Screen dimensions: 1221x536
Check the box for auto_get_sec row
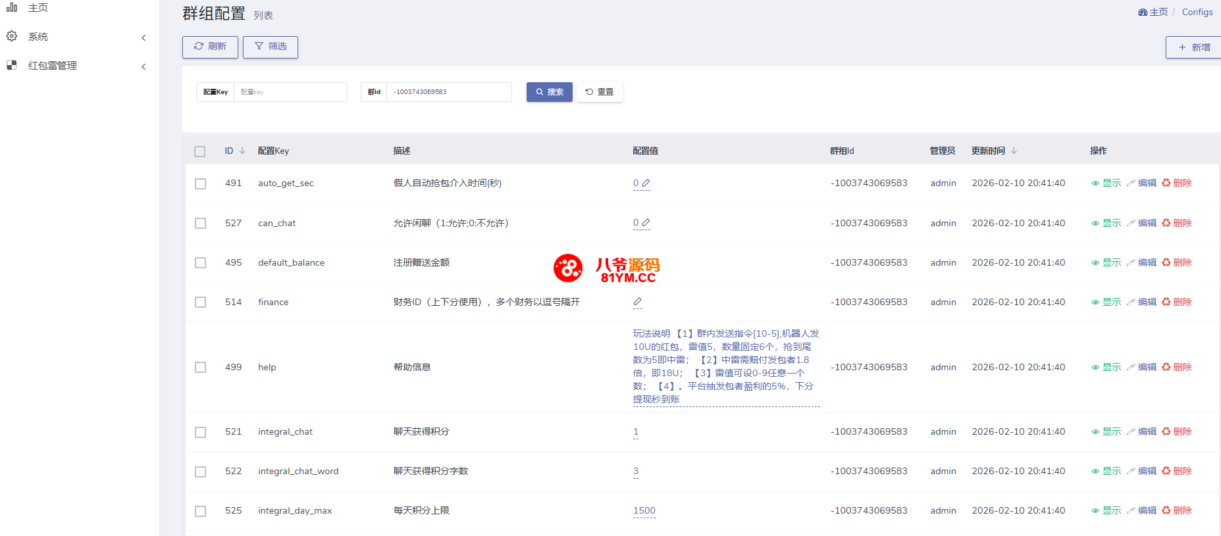coord(200,183)
